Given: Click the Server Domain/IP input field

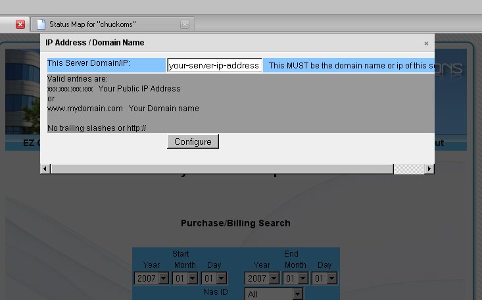Looking at the screenshot, I should (214, 66).
